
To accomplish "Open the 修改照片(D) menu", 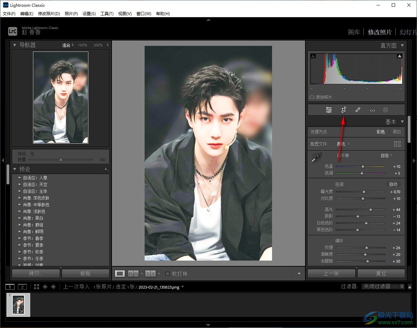I will (x=49, y=14).
